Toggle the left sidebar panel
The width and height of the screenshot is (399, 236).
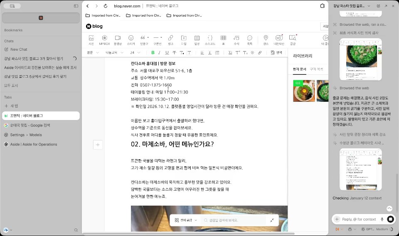76,6
